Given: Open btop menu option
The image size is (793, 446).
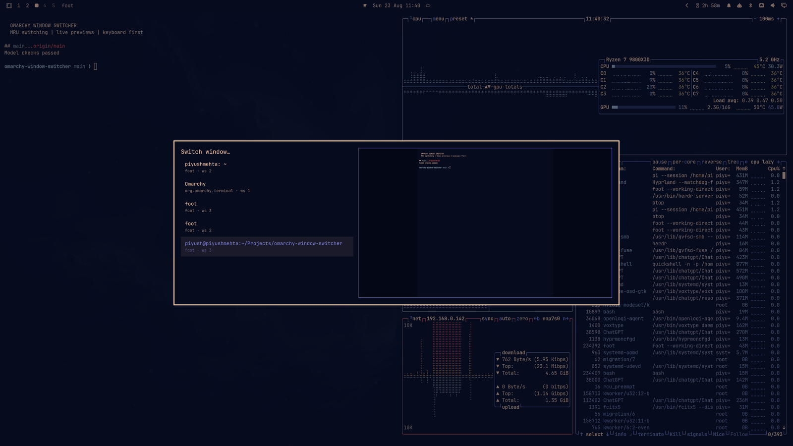Looking at the screenshot, I should pyautogui.click(x=438, y=19).
